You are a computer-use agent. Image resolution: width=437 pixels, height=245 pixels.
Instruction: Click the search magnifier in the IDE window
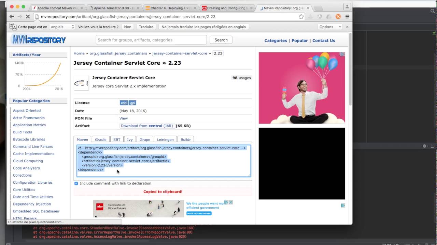tap(433, 11)
